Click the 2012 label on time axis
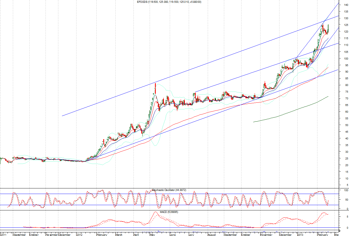Viewport: 349px width, 236px height. (x=80, y=234)
